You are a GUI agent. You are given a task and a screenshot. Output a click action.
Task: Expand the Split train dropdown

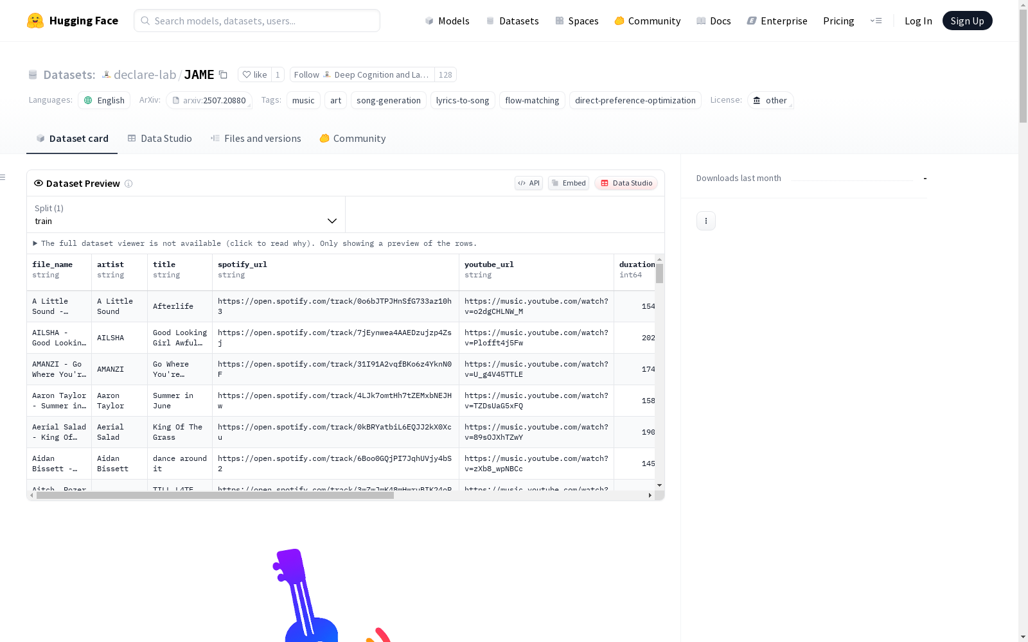186,214
